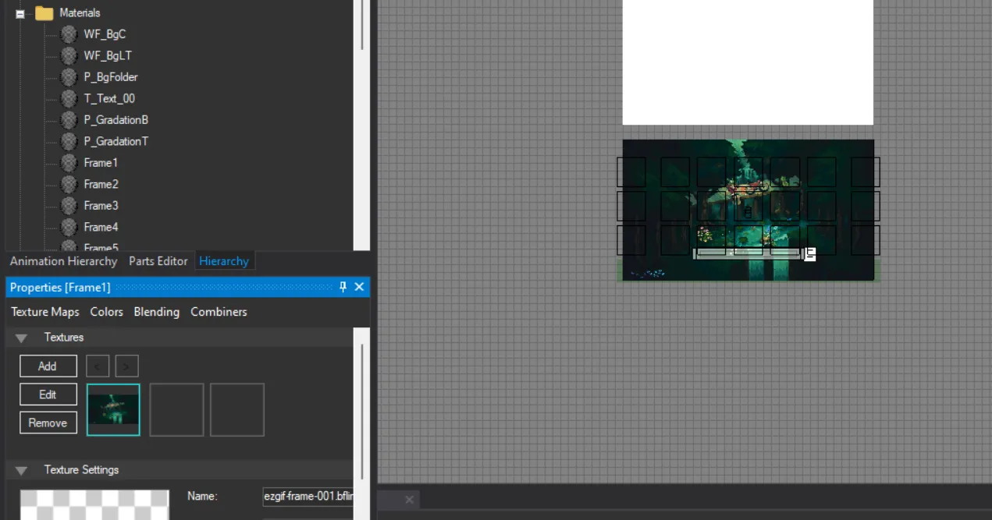Viewport: 992px width, 520px height.
Task: Add a new texture
Action: [x=48, y=366]
